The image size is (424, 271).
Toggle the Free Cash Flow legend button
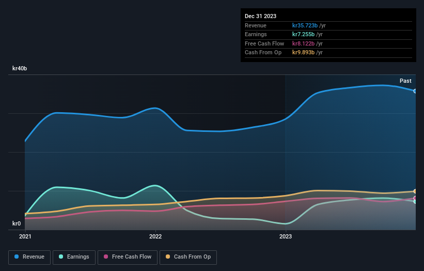tap(128, 257)
